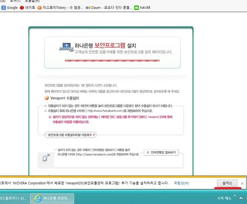Click the Veraport 수동설치 orange bullet icon
247x204 pixels.
[x=47, y=98]
